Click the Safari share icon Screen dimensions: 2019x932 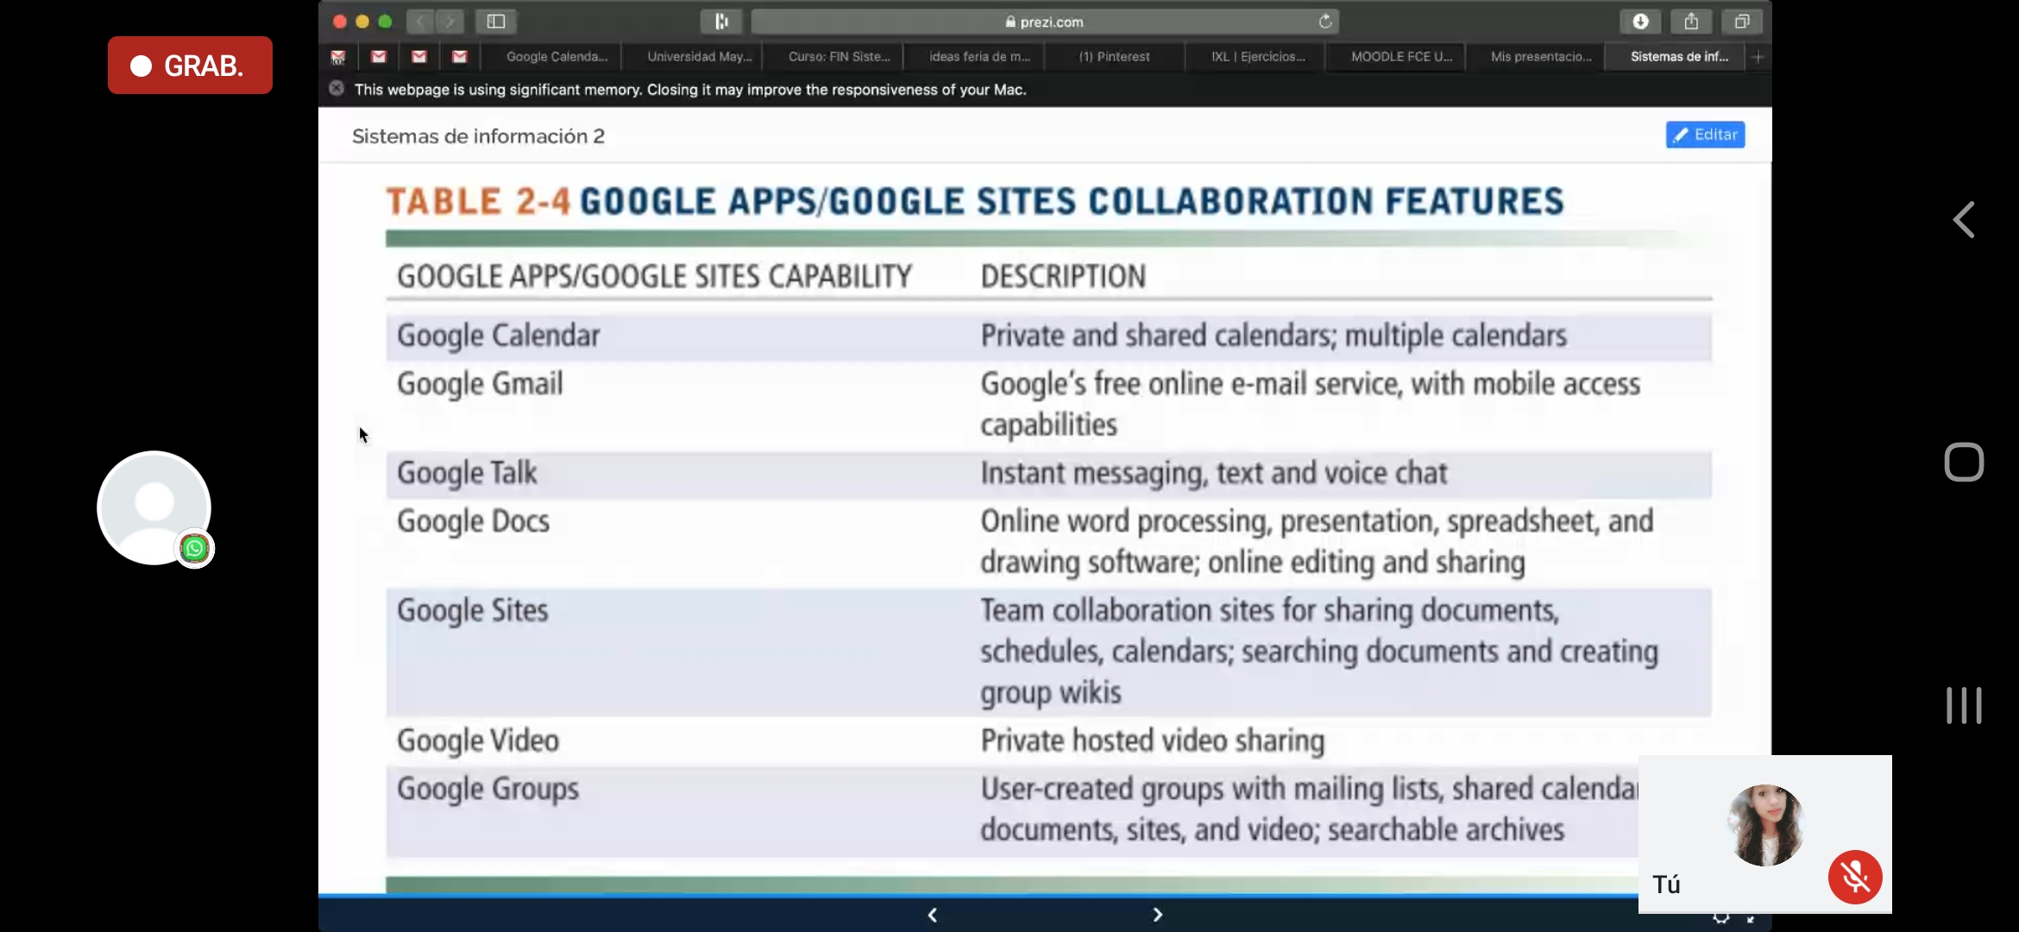(x=1691, y=22)
